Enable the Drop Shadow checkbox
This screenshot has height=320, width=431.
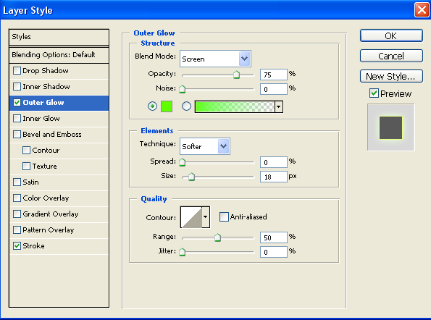[x=17, y=71]
